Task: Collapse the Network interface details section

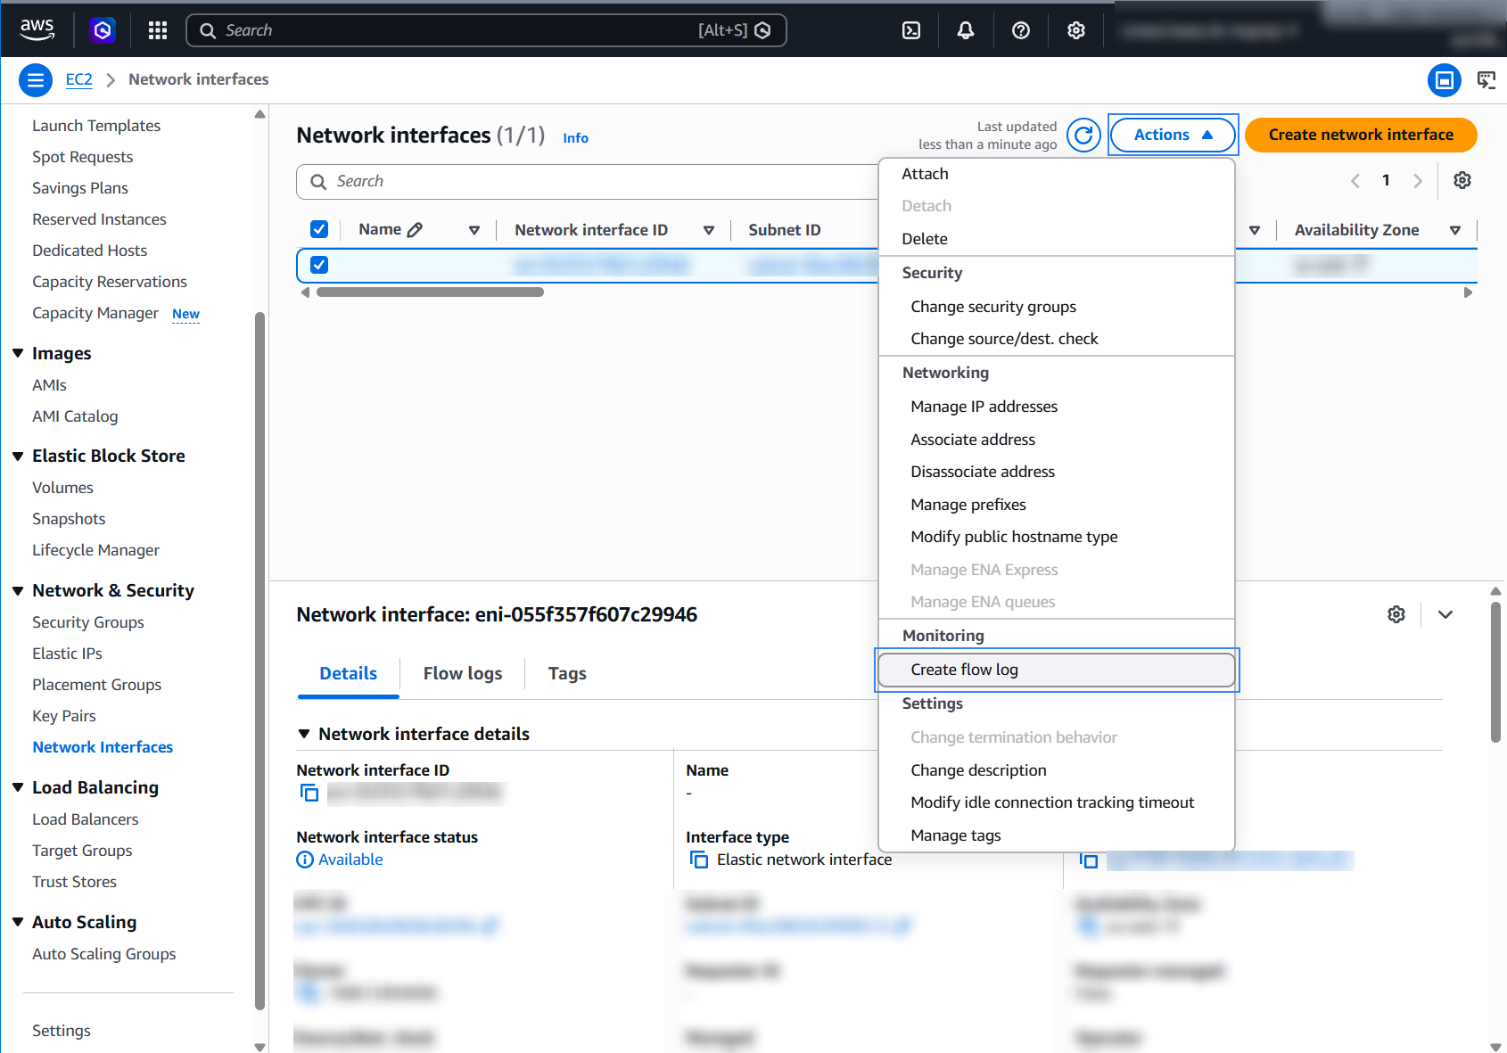Action: 304,734
